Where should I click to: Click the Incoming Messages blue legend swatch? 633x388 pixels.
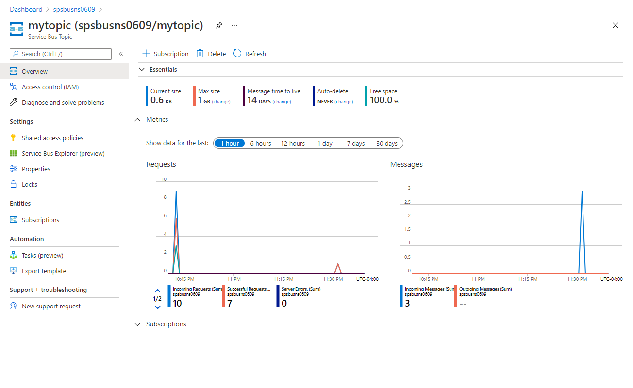401,296
